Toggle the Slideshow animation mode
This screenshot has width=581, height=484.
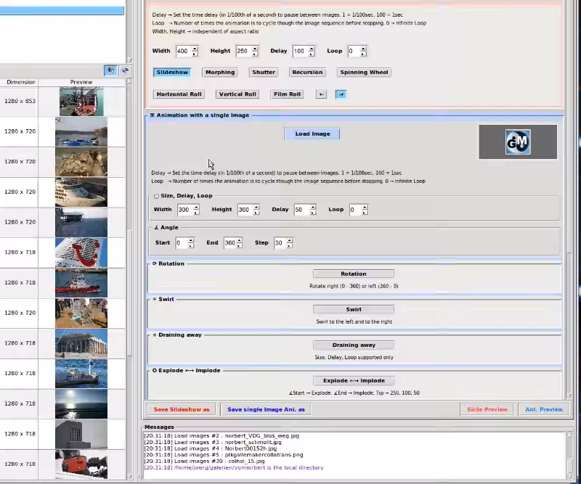pos(172,73)
